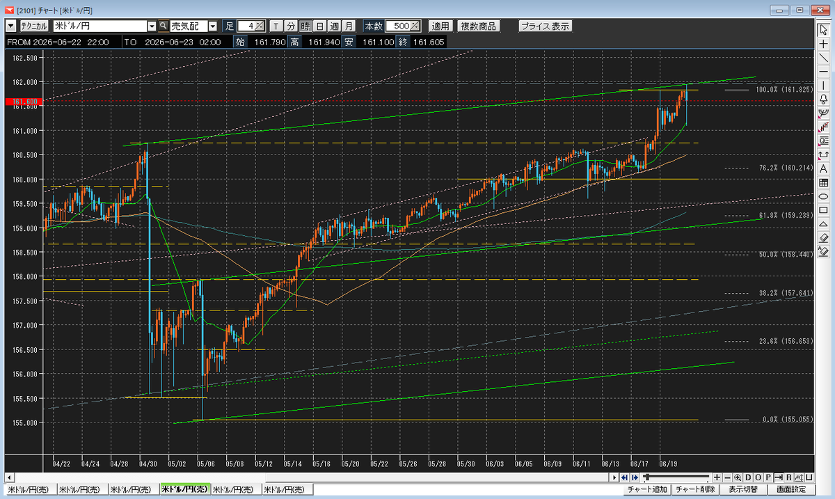Click the minus zoom-out button at bottom
The image size is (835, 499).
click(x=727, y=477)
